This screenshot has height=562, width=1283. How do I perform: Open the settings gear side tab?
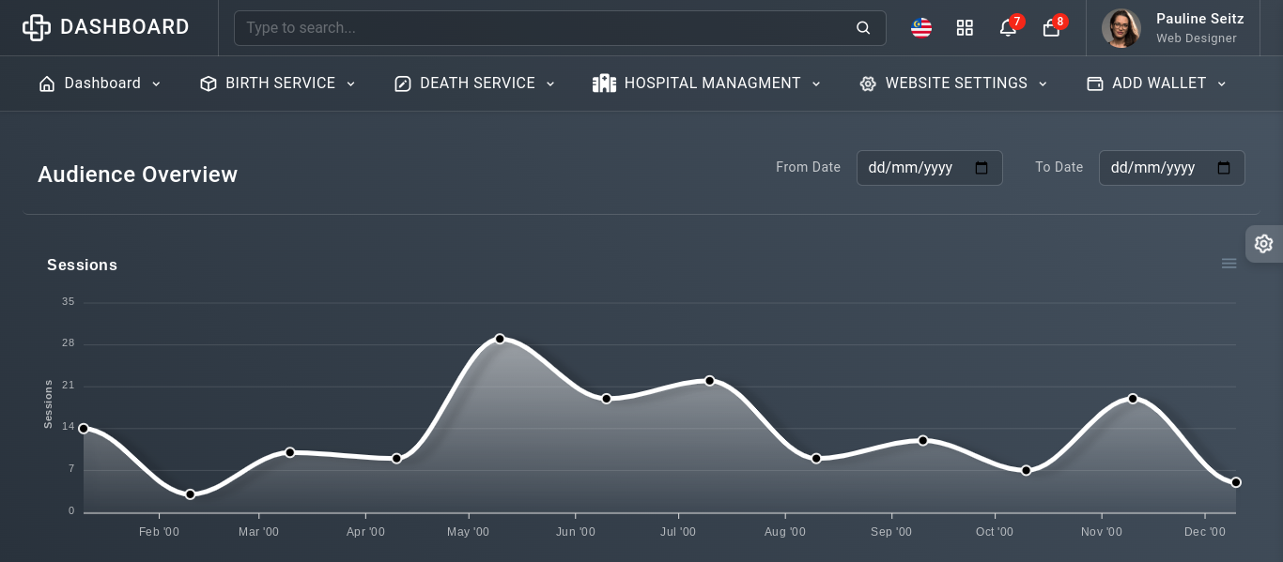[x=1263, y=244]
